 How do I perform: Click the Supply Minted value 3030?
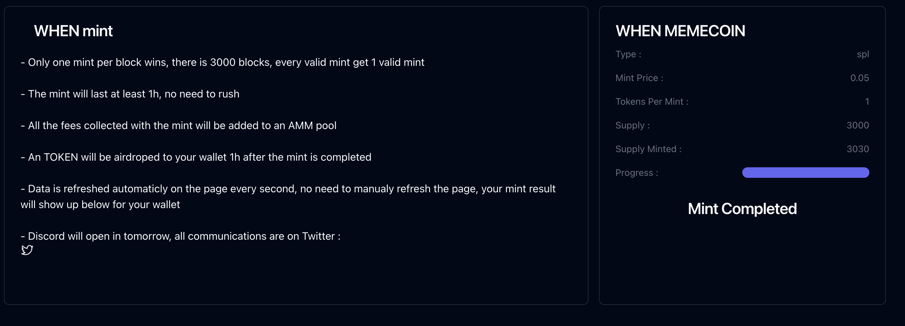[x=857, y=149]
